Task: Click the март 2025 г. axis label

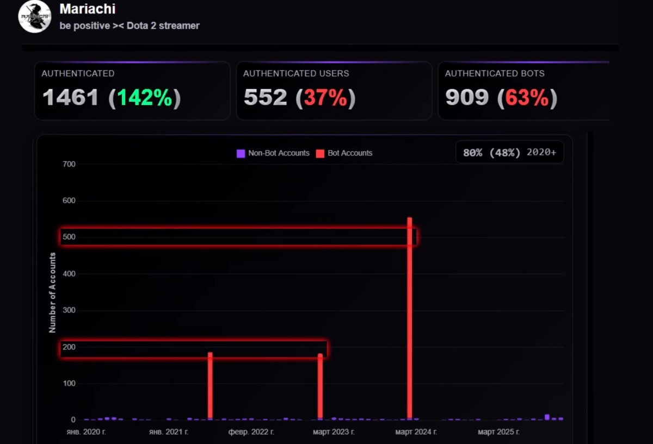Action: coord(498,432)
